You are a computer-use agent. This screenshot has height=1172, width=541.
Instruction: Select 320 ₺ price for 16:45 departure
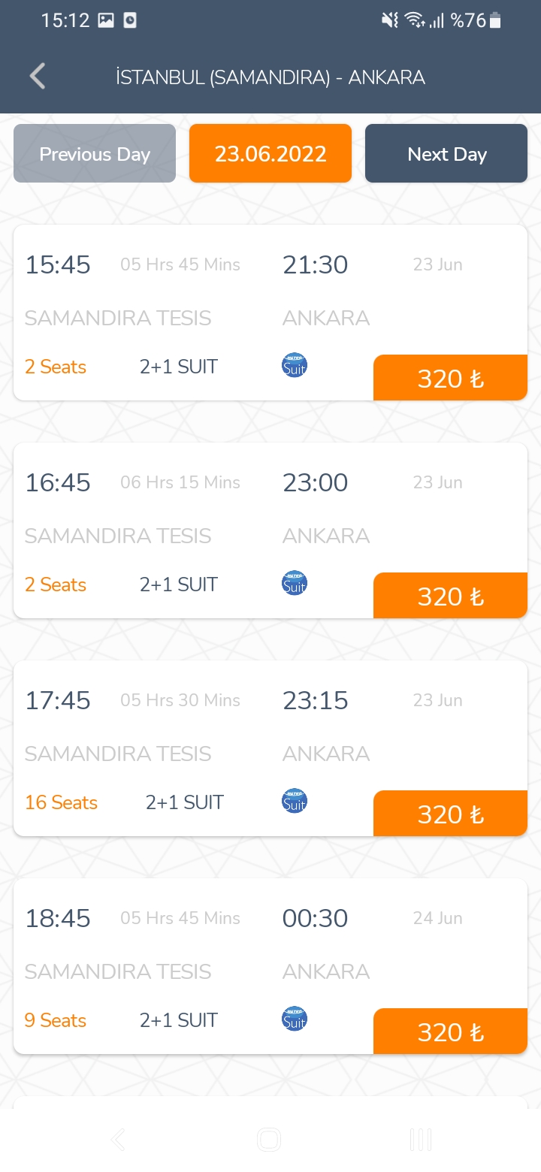coord(450,597)
